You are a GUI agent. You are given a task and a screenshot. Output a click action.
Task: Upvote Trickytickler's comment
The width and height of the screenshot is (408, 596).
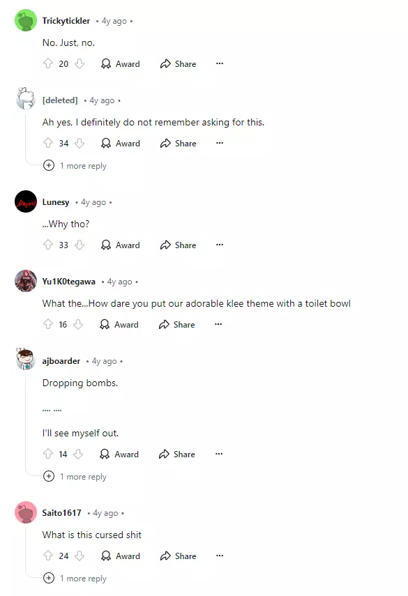click(48, 63)
